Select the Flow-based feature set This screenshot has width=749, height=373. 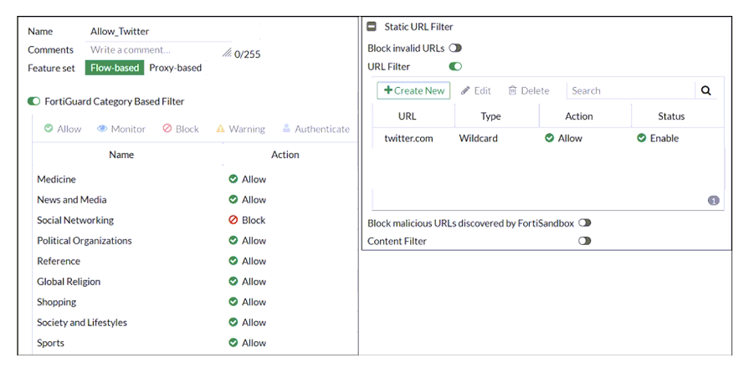[115, 68]
